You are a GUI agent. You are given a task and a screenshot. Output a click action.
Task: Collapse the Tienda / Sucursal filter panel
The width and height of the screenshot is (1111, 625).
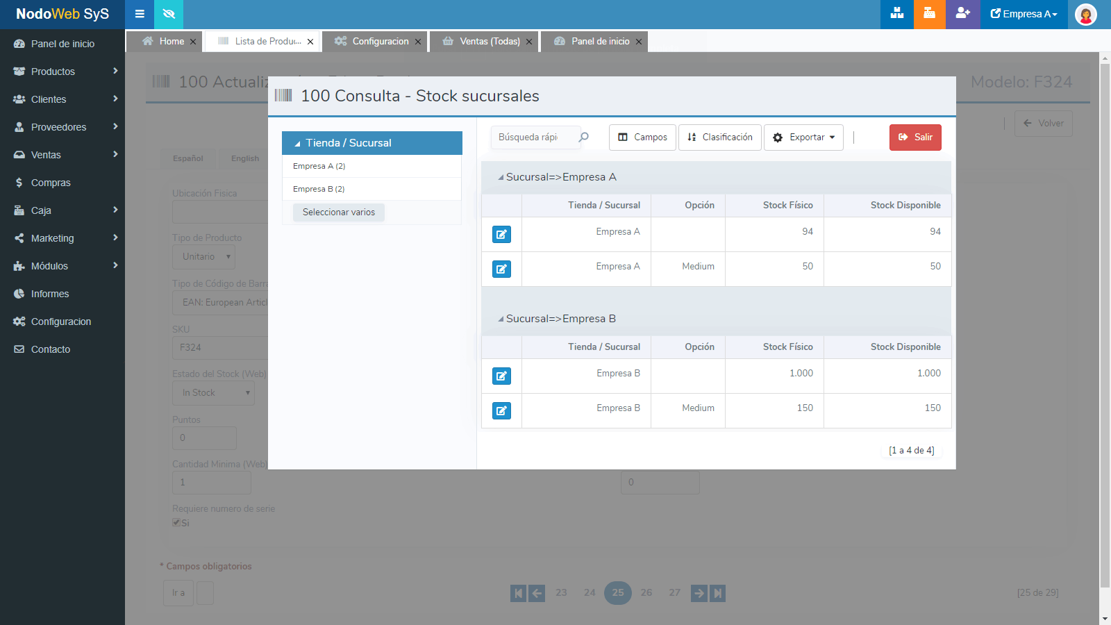point(298,144)
